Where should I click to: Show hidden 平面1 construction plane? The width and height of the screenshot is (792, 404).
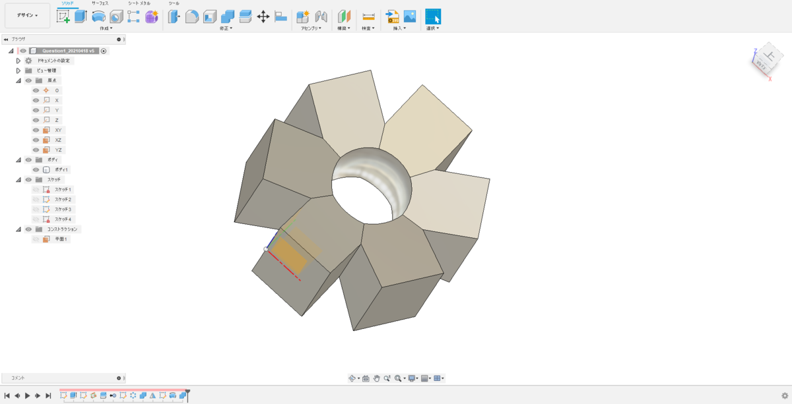36,239
